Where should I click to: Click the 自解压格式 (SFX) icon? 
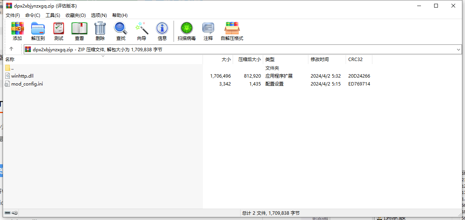tap(232, 29)
